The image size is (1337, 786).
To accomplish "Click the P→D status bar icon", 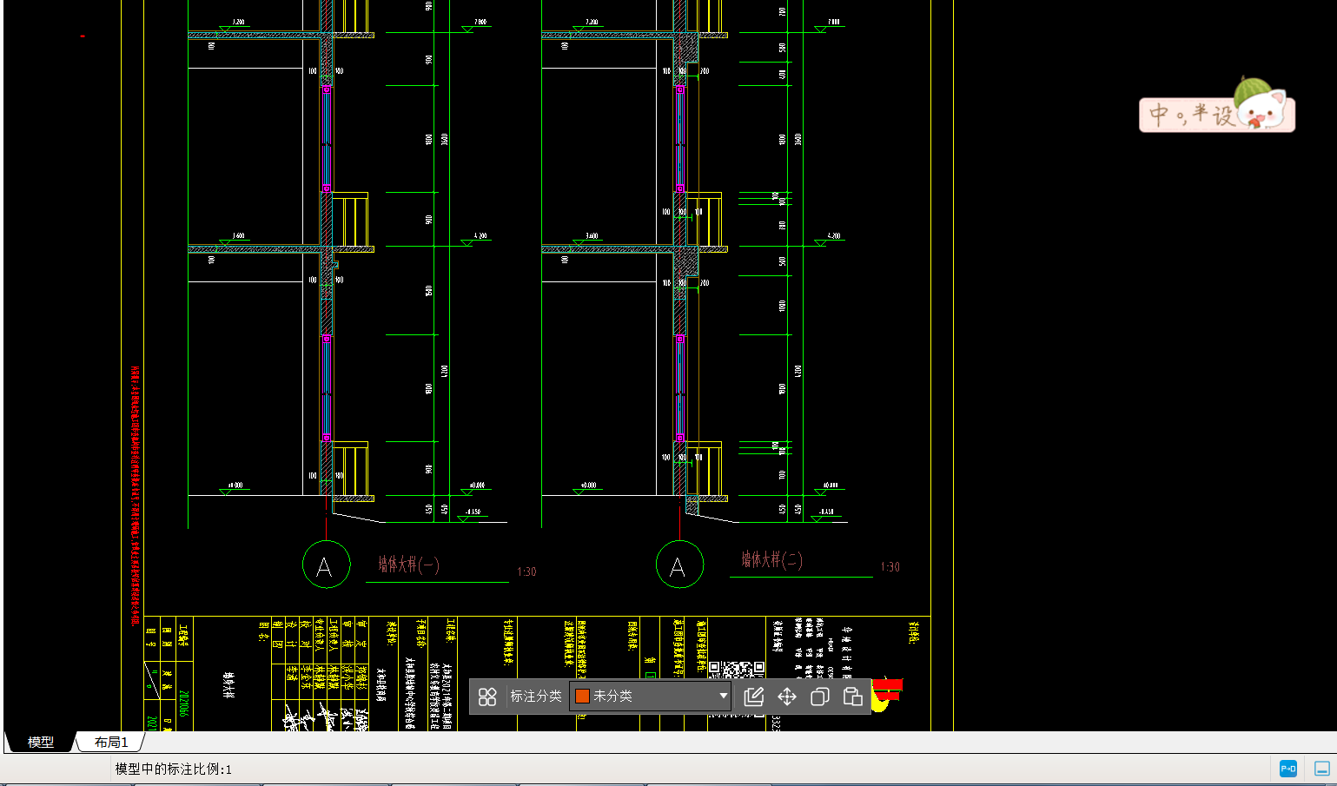I will pos(1288,769).
